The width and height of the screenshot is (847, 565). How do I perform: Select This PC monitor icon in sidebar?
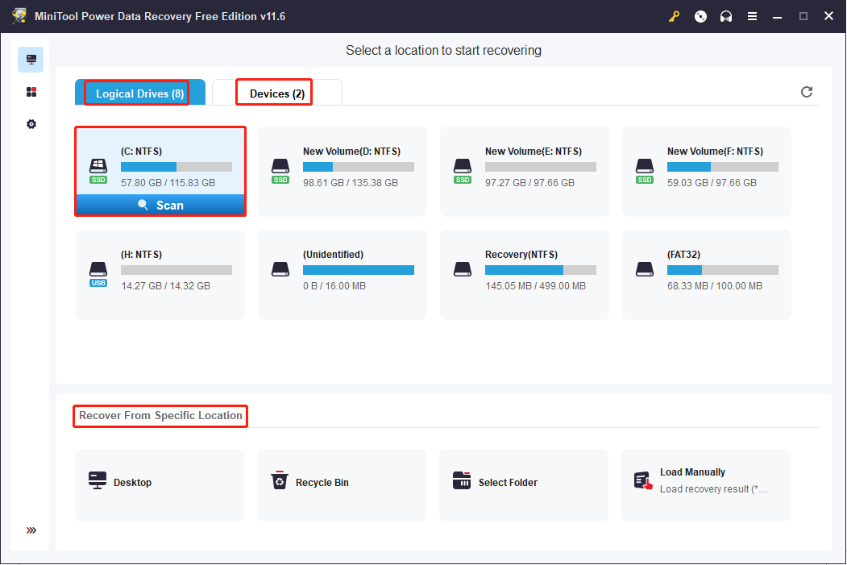(x=31, y=60)
